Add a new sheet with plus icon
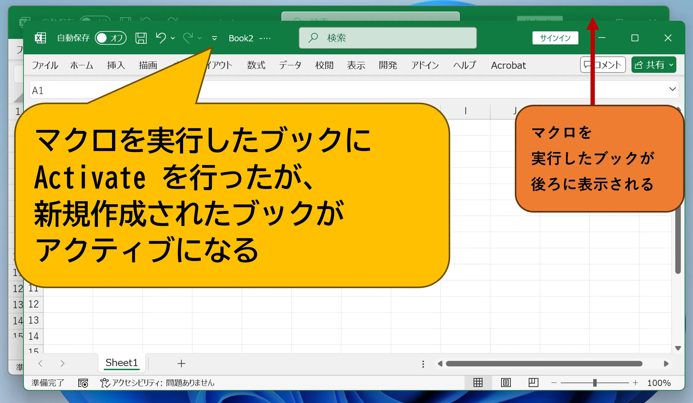Image resolution: width=693 pixels, height=403 pixels. click(181, 364)
